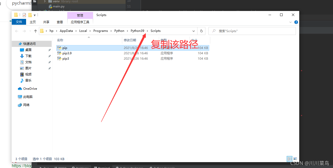333x168 pixels.
Task: Open 桌面 via its desktop icon
Action: click(x=22, y=50)
